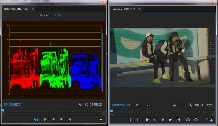Click the Intensity 50 percent value
Viewport: 218px width, 126px height.
(55, 15)
